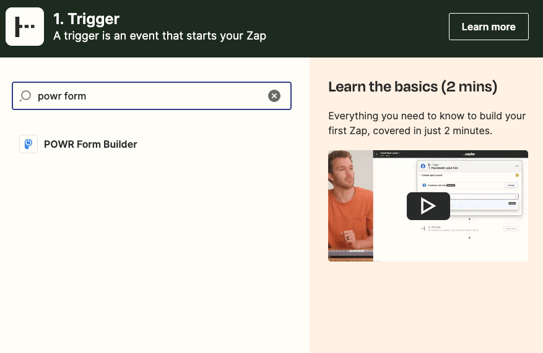Click the trigger description subtitle in the header
This screenshot has width=543, height=353.
tap(160, 36)
